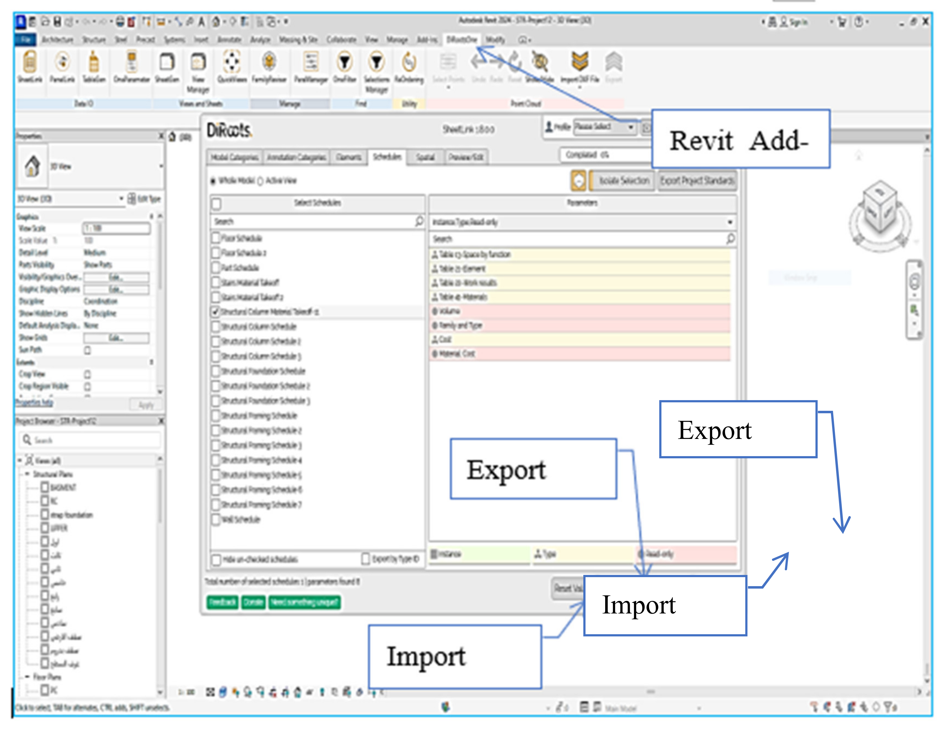Toggle the Crop View checkbox in Properties
Screen dimensions: 946x732
pyautogui.click(x=87, y=374)
